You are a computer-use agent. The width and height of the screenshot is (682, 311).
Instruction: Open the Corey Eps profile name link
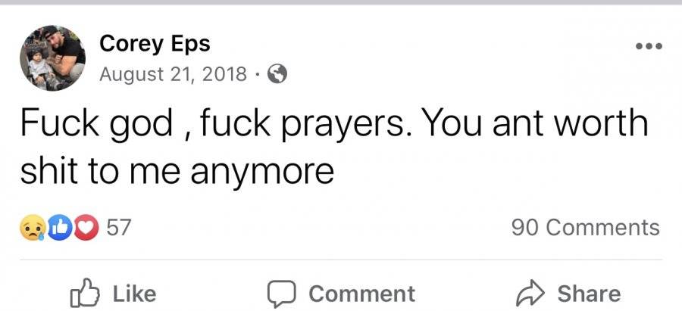coord(155,43)
